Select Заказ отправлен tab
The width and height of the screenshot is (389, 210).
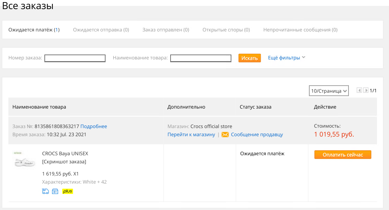166,30
